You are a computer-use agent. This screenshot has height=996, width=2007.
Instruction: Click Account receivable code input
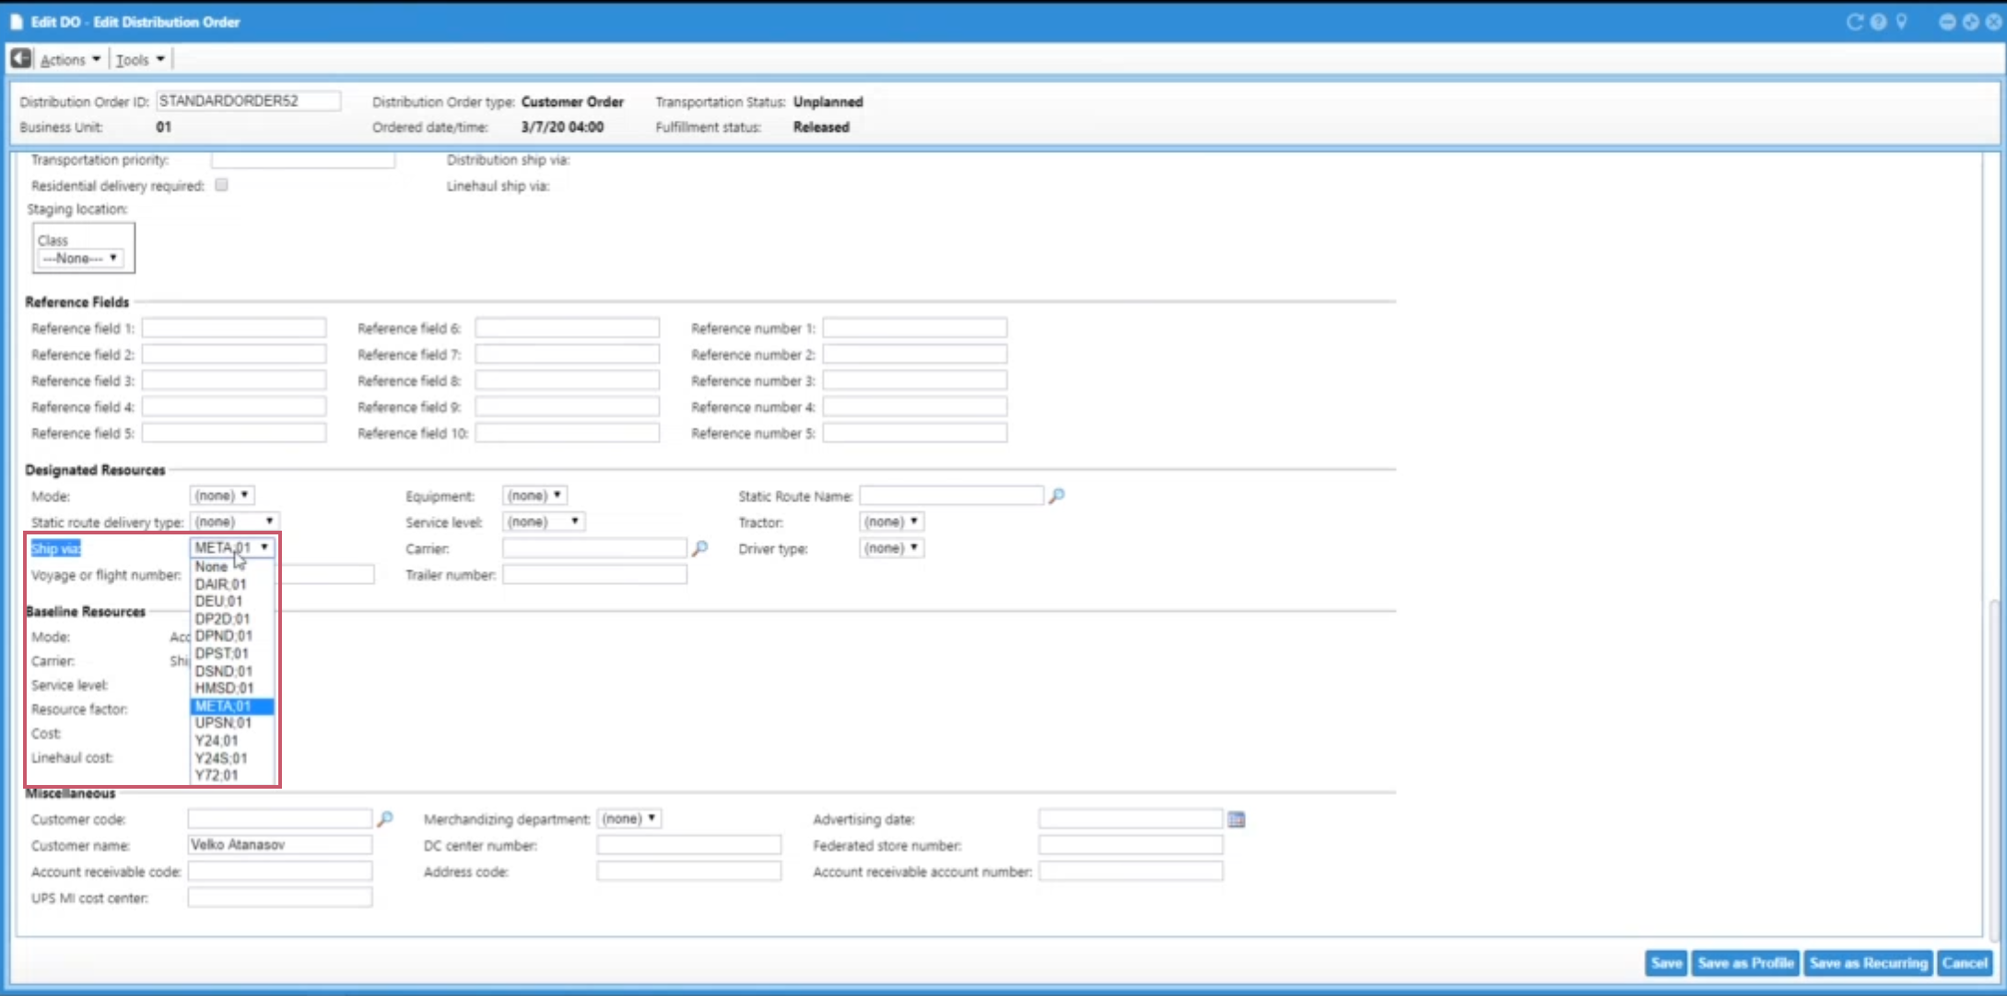[x=280, y=872]
